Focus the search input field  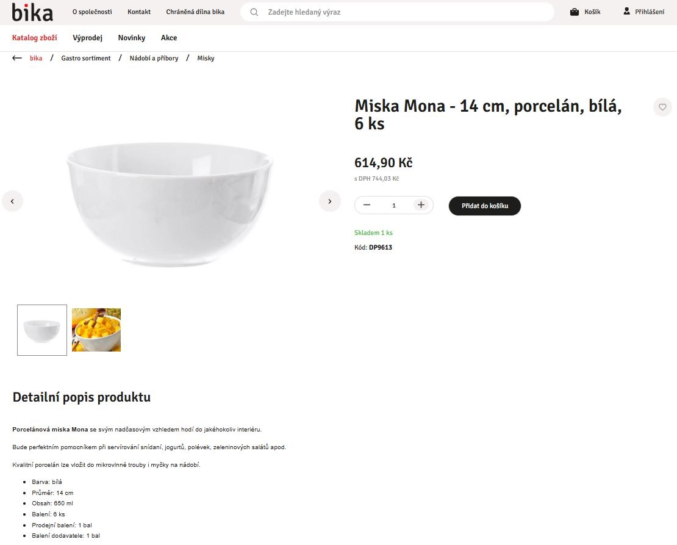[403, 12]
